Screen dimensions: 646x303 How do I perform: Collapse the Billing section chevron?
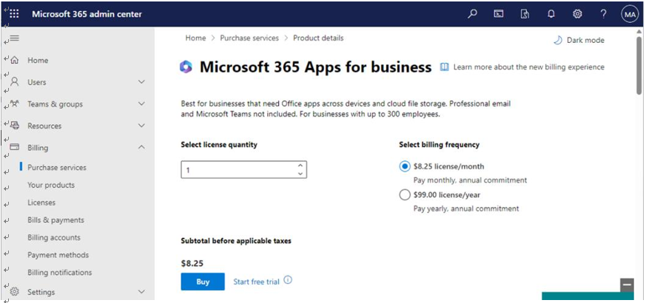(141, 147)
